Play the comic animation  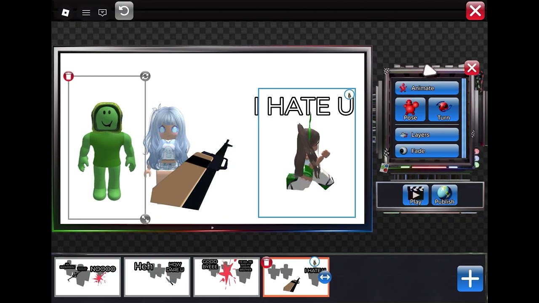coord(416,195)
